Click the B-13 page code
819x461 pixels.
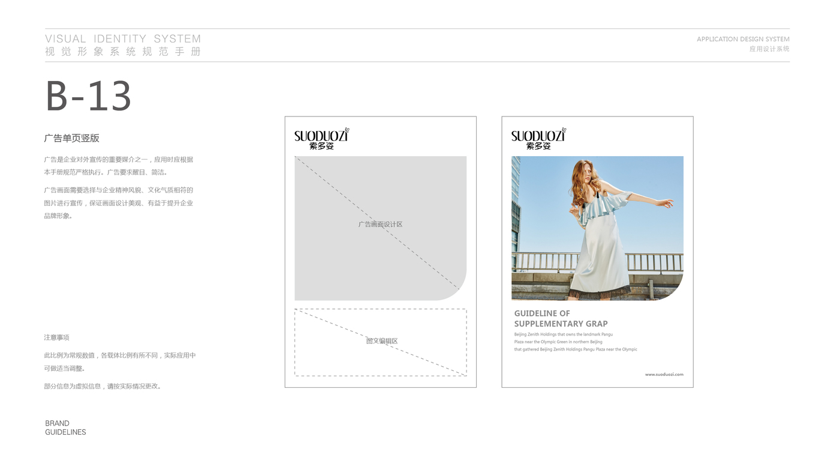coord(89,96)
